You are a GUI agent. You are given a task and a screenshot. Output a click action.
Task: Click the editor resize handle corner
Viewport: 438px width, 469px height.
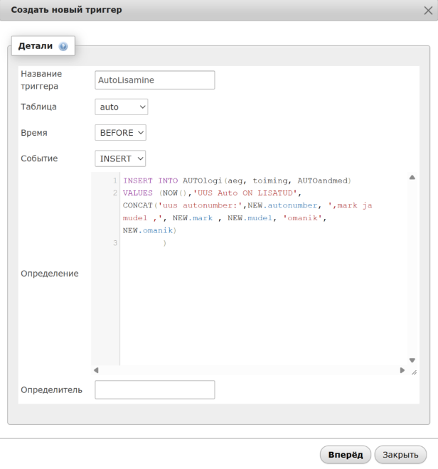point(413,371)
